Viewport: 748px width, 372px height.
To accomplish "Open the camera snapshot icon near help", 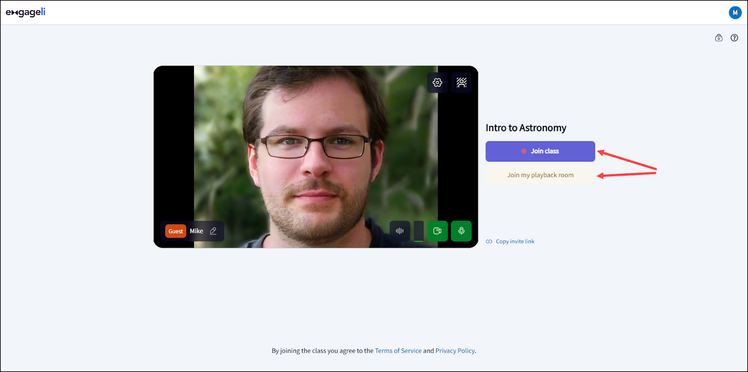I will click(x=719, y=38).
